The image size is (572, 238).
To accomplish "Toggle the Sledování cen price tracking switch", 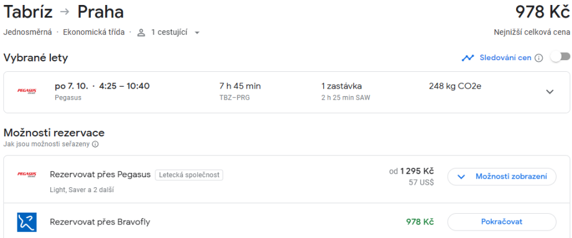I will (560, 57).
